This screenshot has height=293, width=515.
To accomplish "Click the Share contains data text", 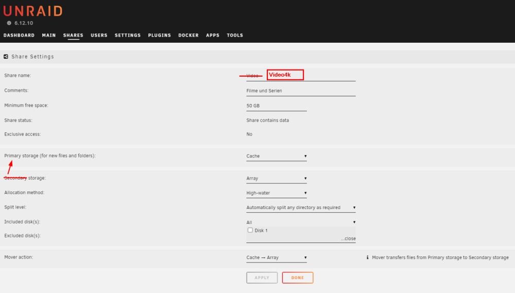I will pyautogui.click(x=268, y=120).
